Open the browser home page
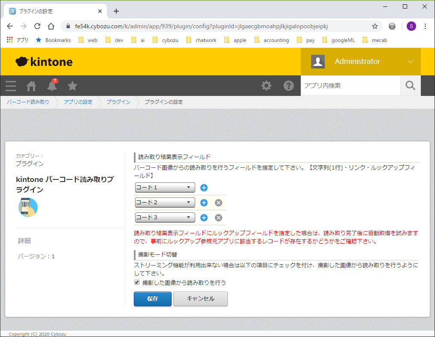Viewport: 435px width, 337px height. point(51,26)
